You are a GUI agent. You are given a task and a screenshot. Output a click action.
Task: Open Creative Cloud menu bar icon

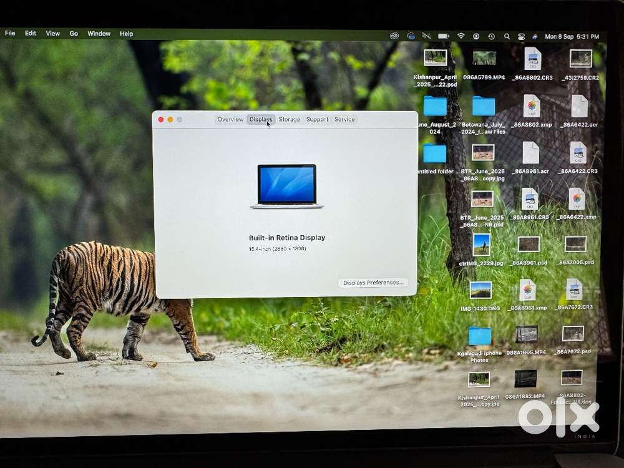pyautogui.click(x=394, y=36)
